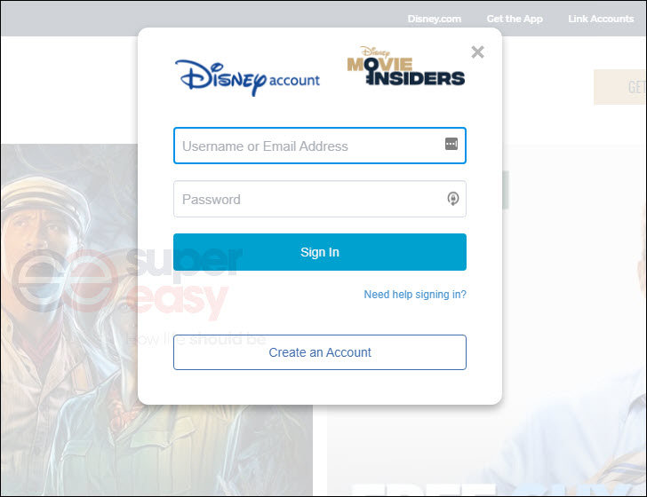Image resolution: width=647 pixels, height=497 pixels.
Task: Close the Disney sign-in dialog
Action: [x=477, y=52]
